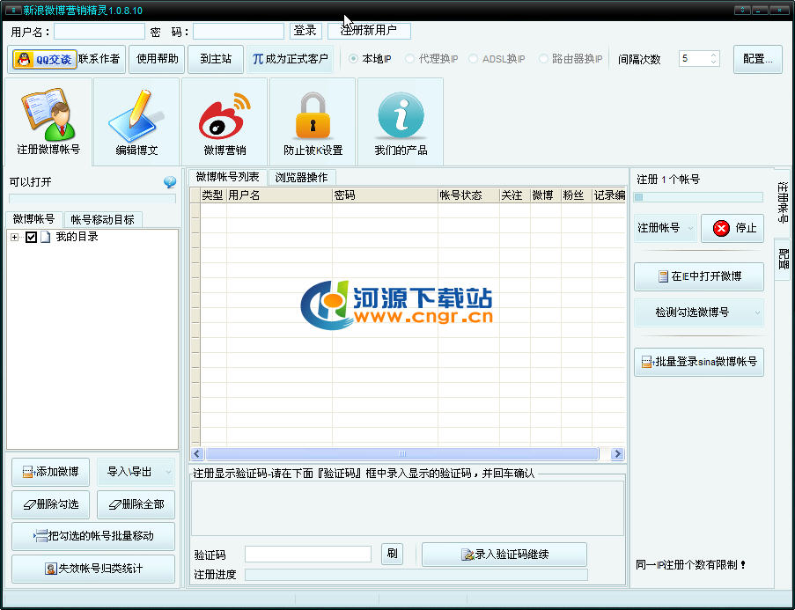Select the 编辑博文 pencil icon
This screenshot has height=610, width=795.
(x=136, y=121)
